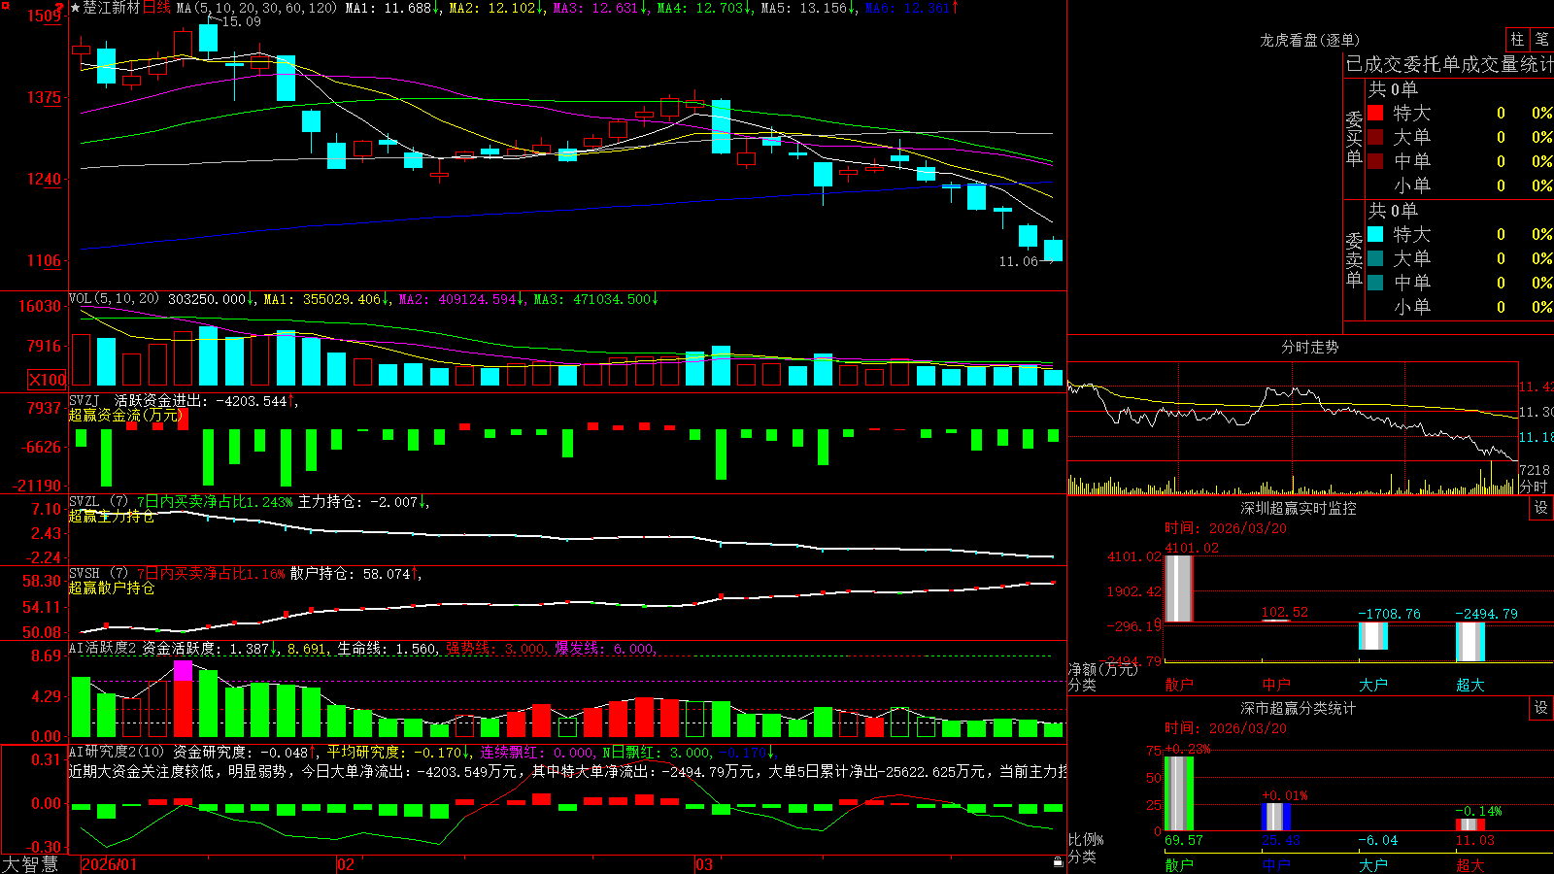Open 设 settings for 深市超赢分类统计
Image resolution: width=1554 pixels, height=874 pixels.
1541,708
